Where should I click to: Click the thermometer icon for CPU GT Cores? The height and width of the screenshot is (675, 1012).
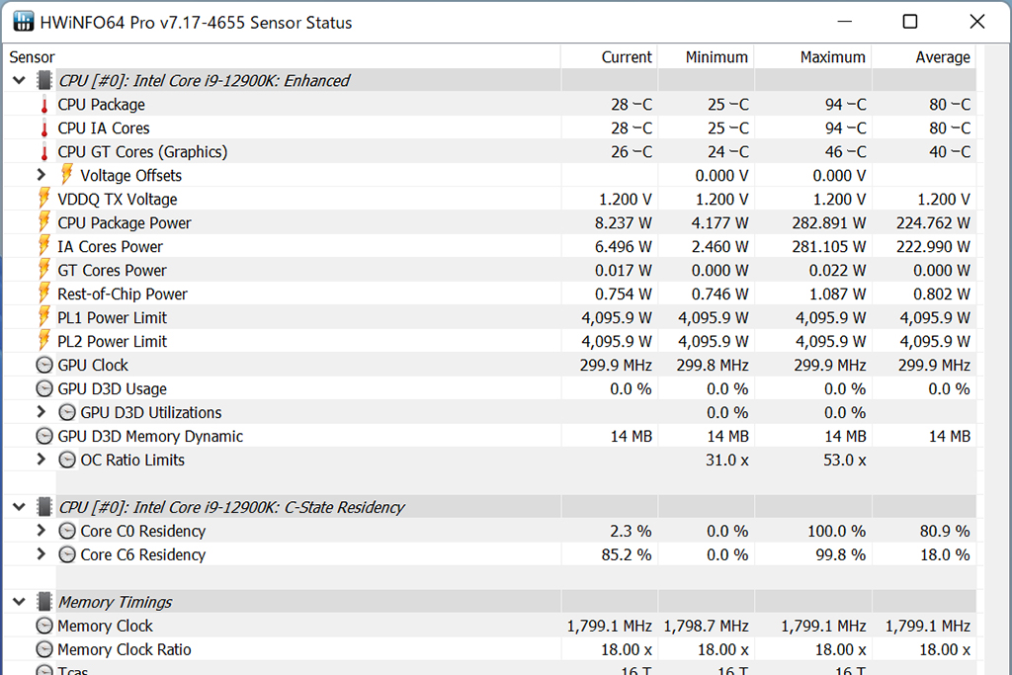[x=44, y=152]
